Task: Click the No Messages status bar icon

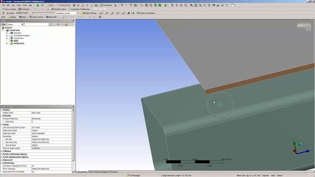Action: 128,176
